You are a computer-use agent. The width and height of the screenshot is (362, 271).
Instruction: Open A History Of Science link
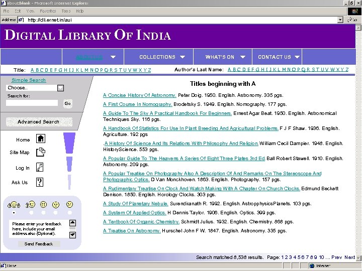tap(181, 143)
